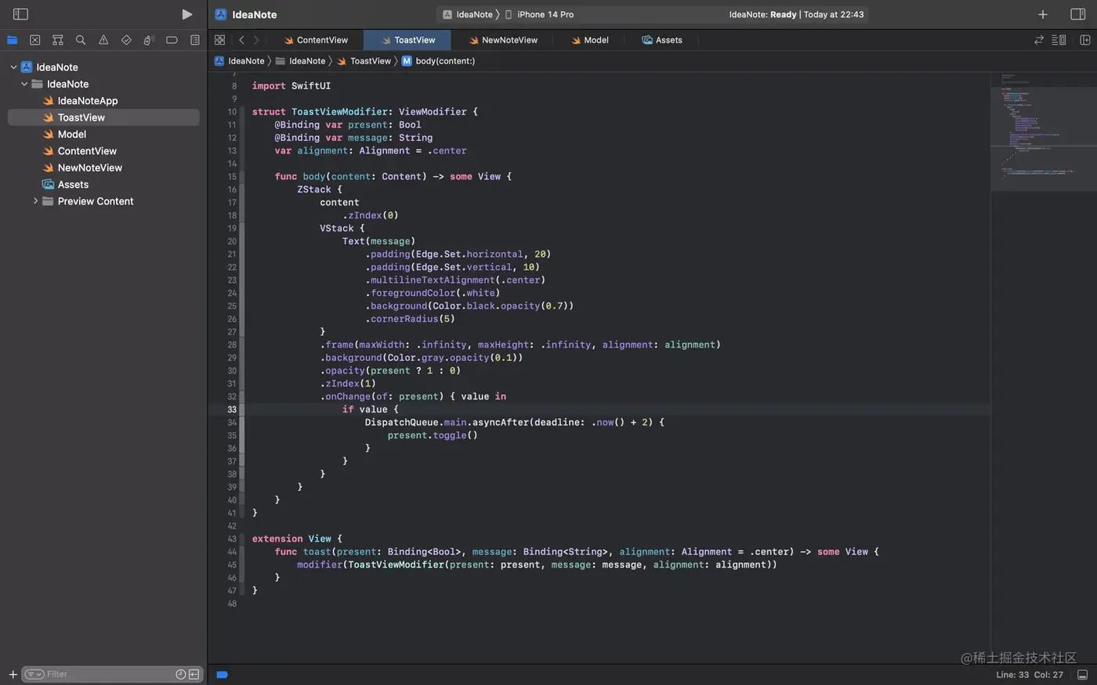The width and height of the screenshot is (1097, 685).
Task: Open the Report navigator
Action: coord(194,40)
